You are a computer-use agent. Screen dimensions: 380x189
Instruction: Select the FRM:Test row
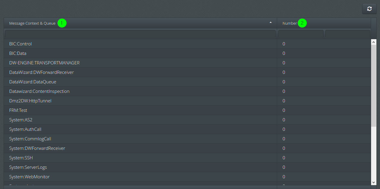click(187, 110)
